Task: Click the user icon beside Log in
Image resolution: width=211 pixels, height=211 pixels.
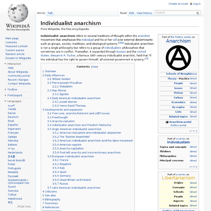Action: (191, 4)
